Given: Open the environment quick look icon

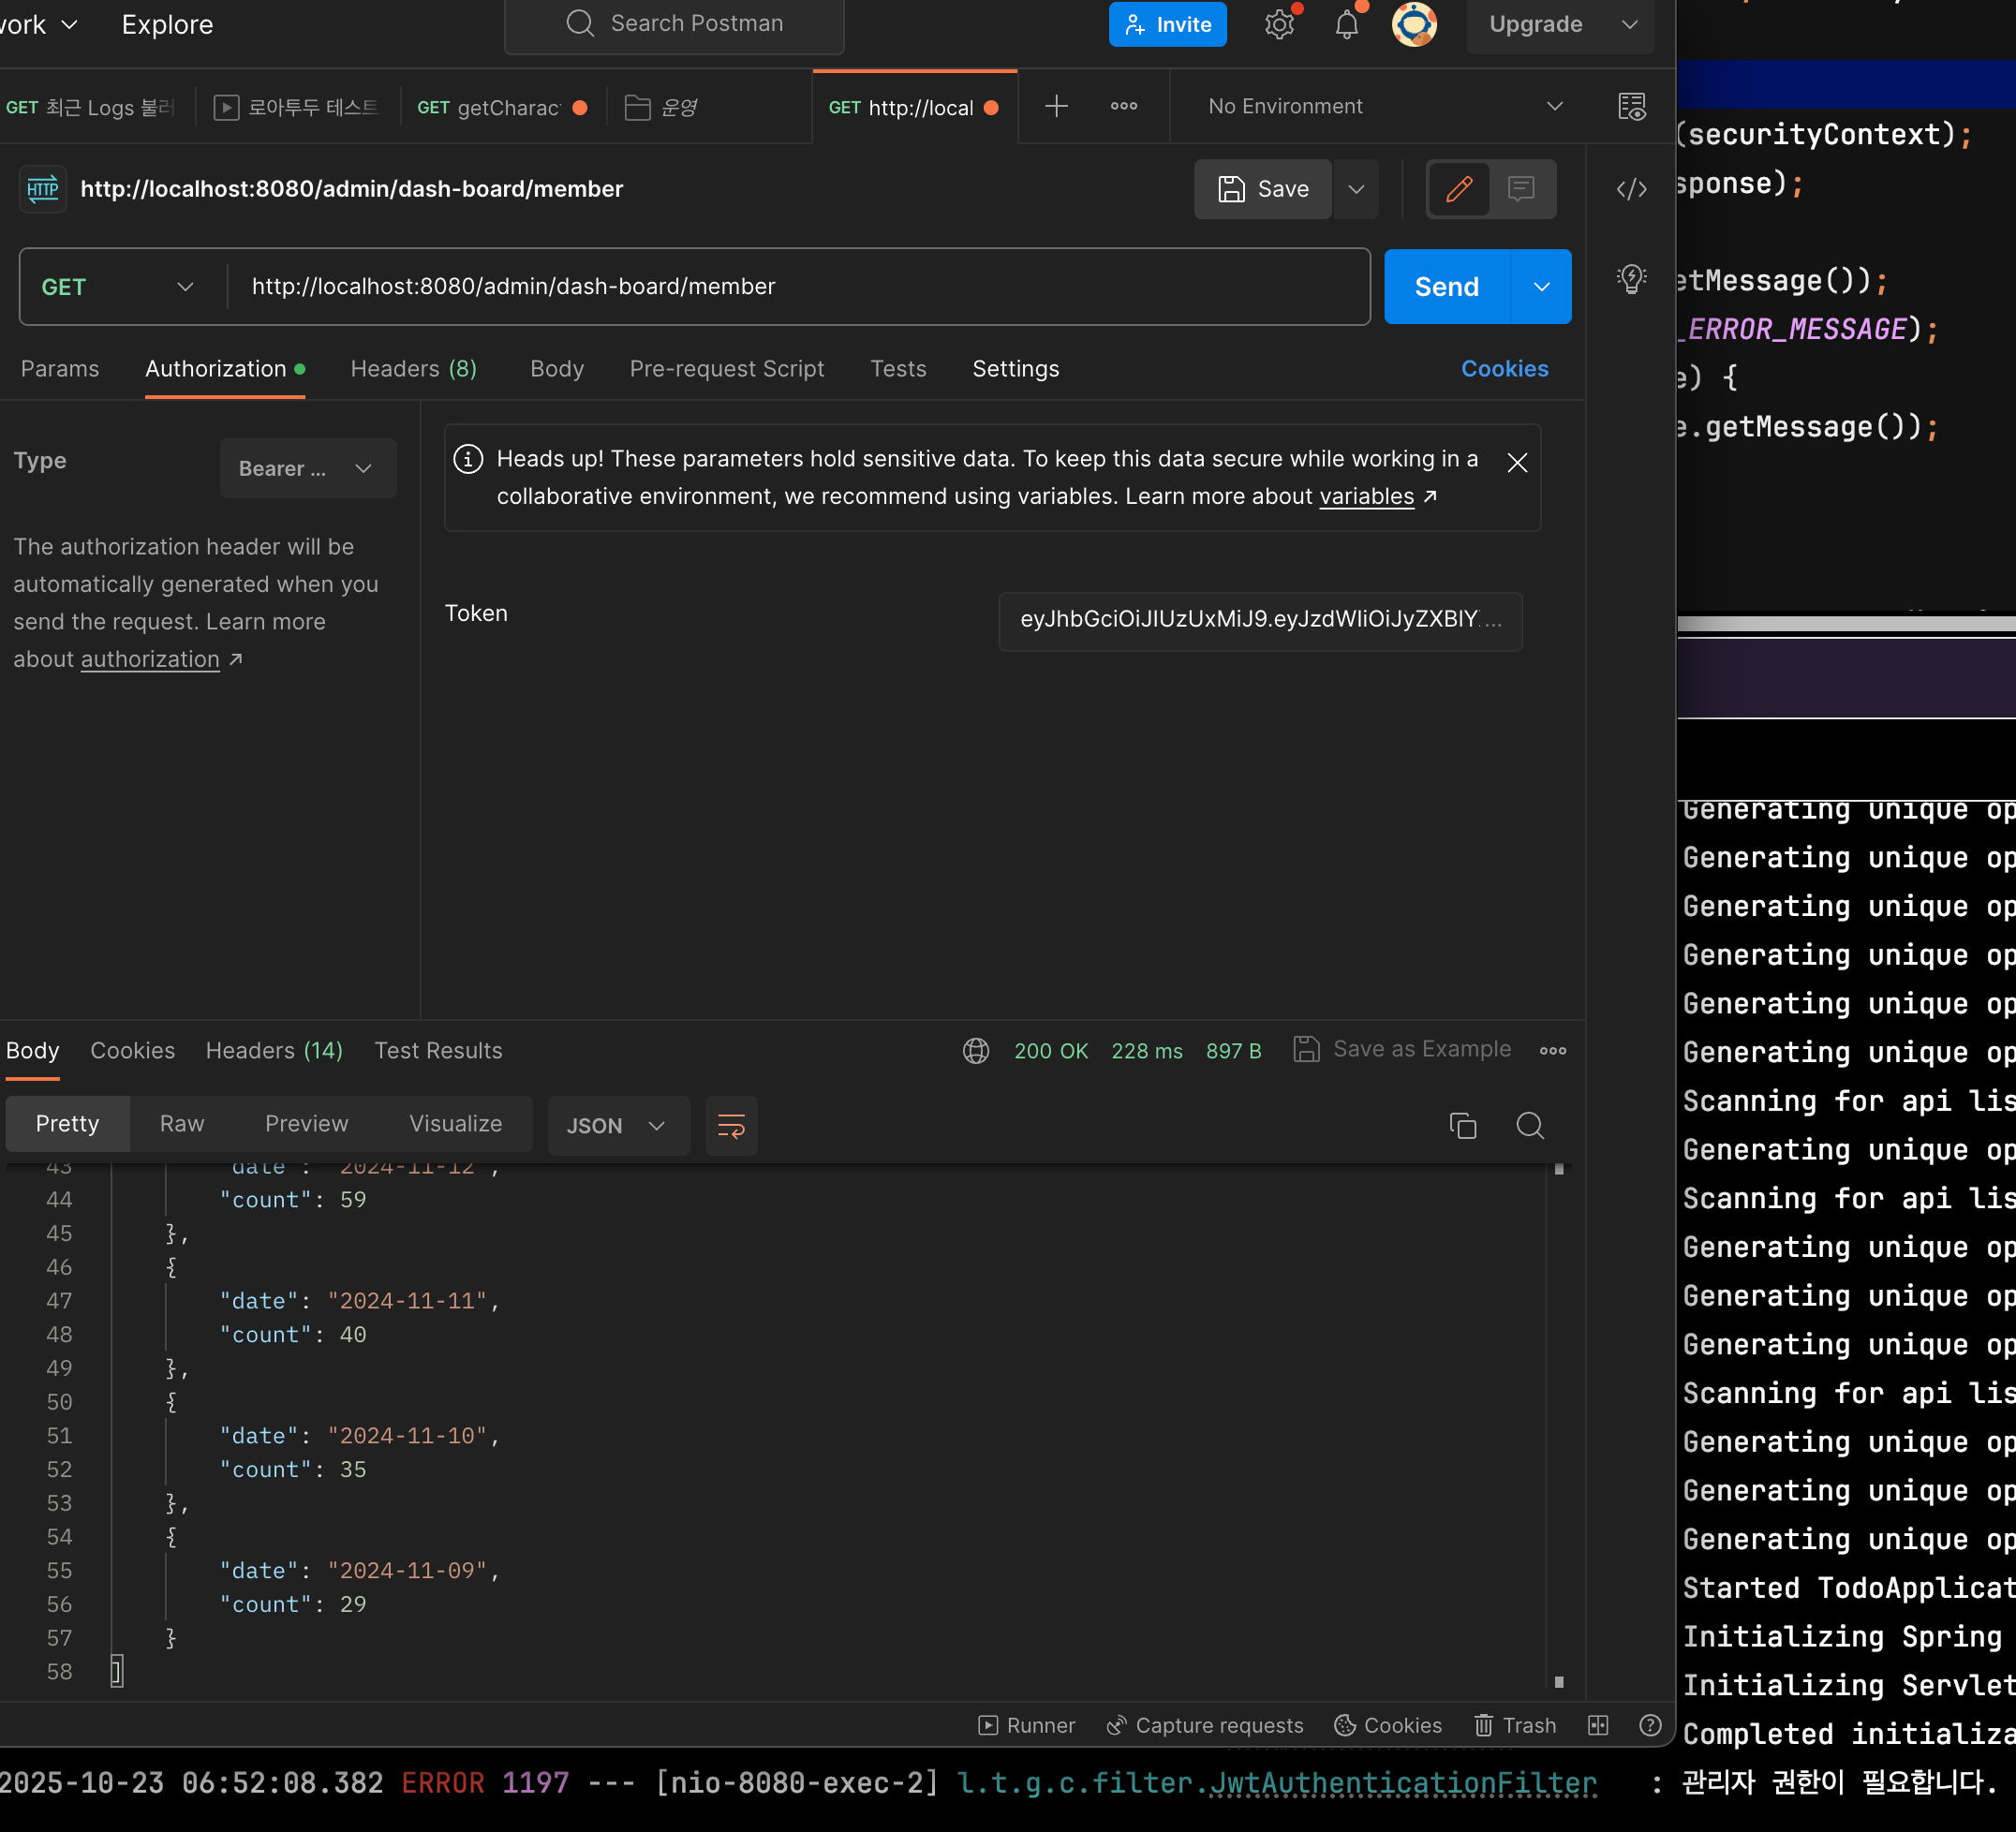Looking at the screenshot, I should point(1631,106).
